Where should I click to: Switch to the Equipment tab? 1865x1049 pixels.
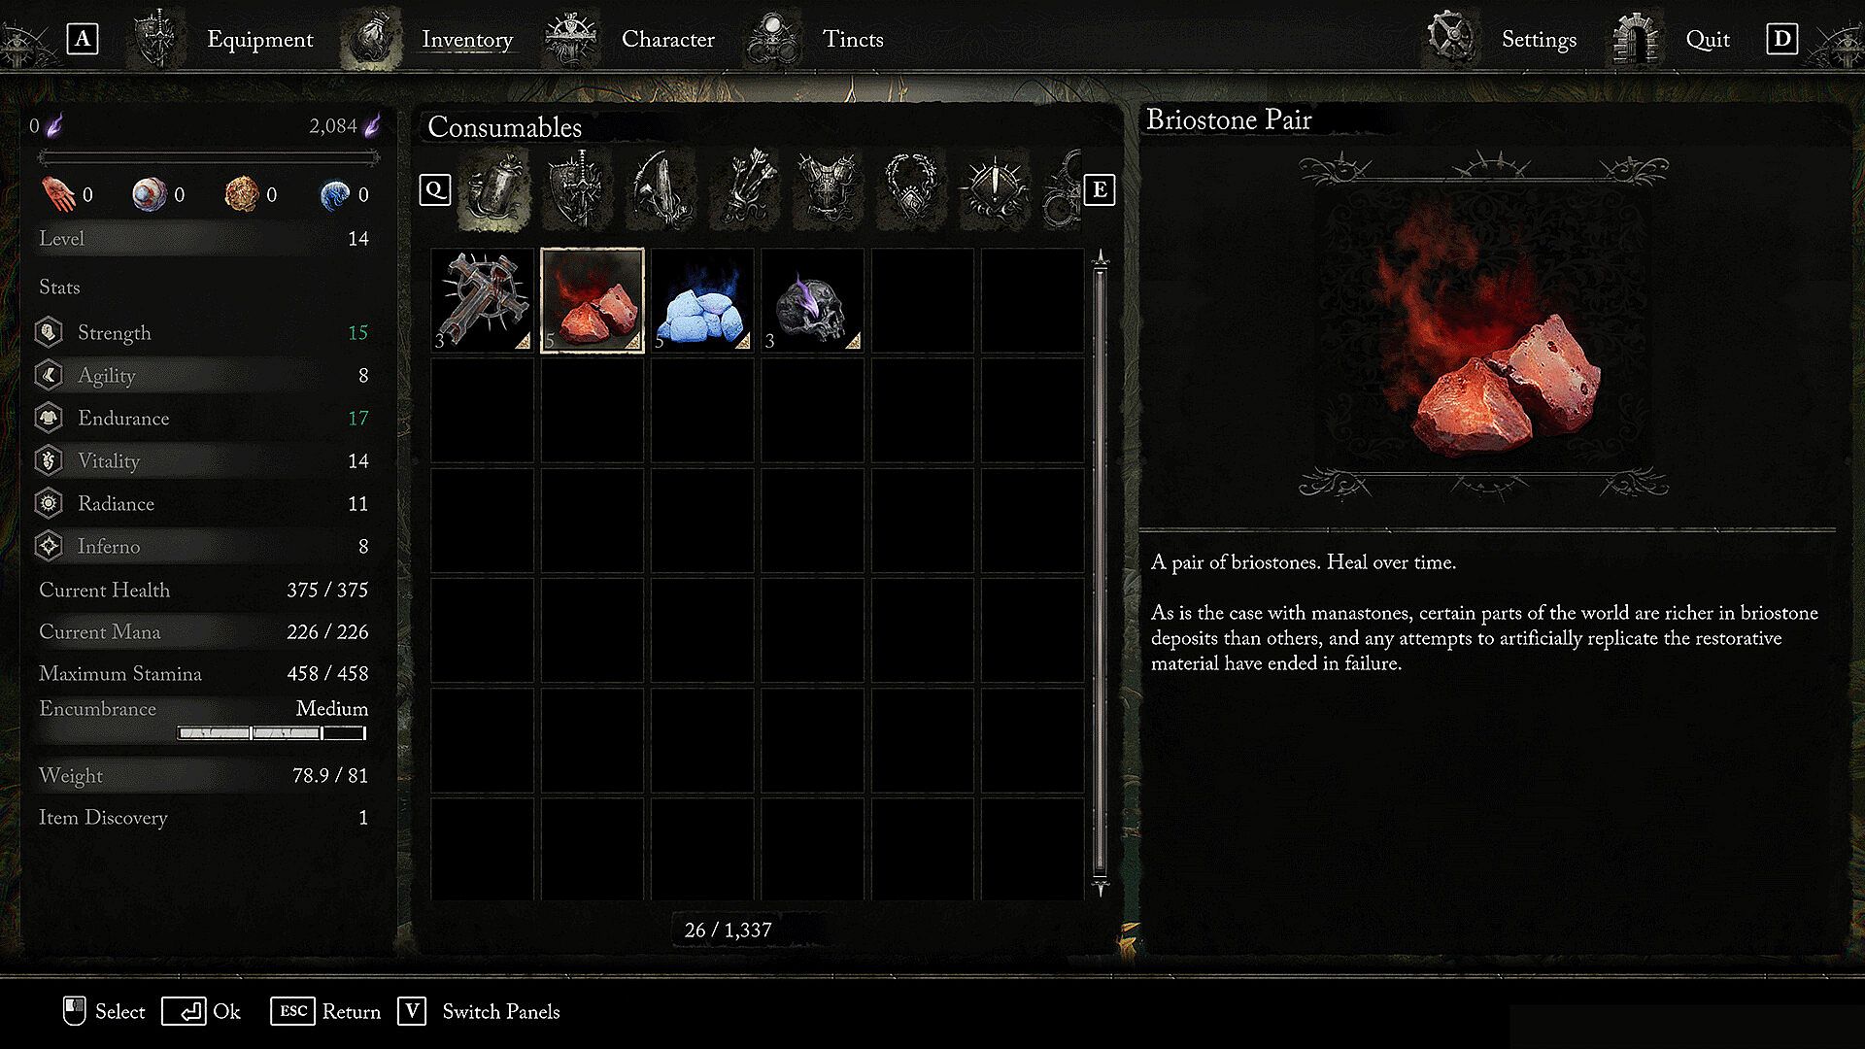[259, 39]
